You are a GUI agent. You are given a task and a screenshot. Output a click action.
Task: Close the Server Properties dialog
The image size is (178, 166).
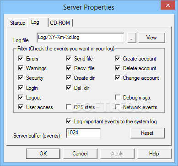[168, 6]
